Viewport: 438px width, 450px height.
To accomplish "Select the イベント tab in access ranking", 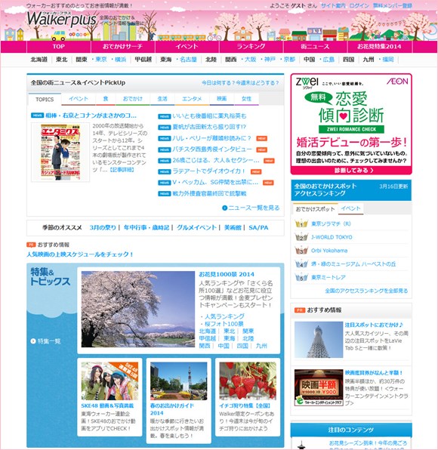I will (350, 208).
